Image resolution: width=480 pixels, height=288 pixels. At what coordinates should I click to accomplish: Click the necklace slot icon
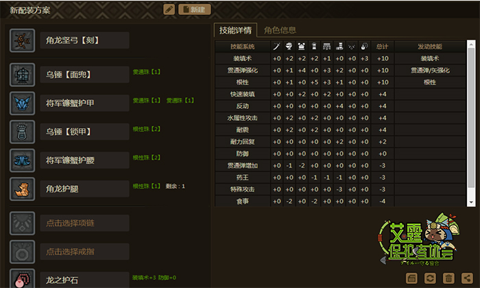(22, 223)
